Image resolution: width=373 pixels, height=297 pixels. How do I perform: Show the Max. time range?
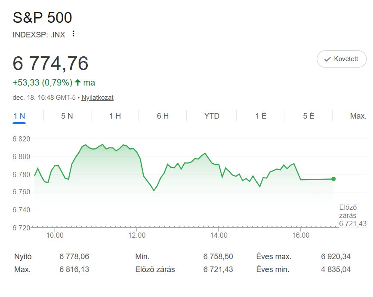click(x=358, y=116)
